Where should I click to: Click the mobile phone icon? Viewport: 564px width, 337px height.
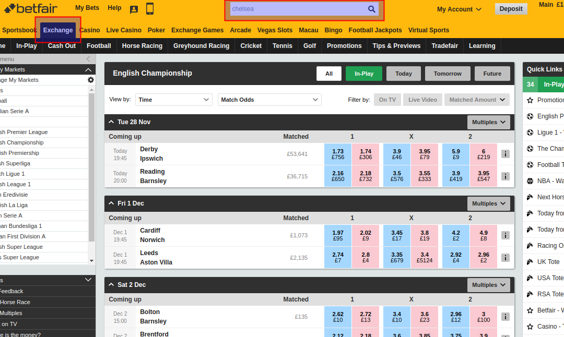coord(150,9)
